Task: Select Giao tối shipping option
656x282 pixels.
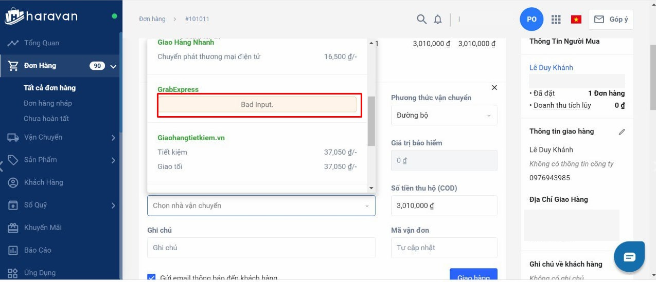Action: point(257,166)
